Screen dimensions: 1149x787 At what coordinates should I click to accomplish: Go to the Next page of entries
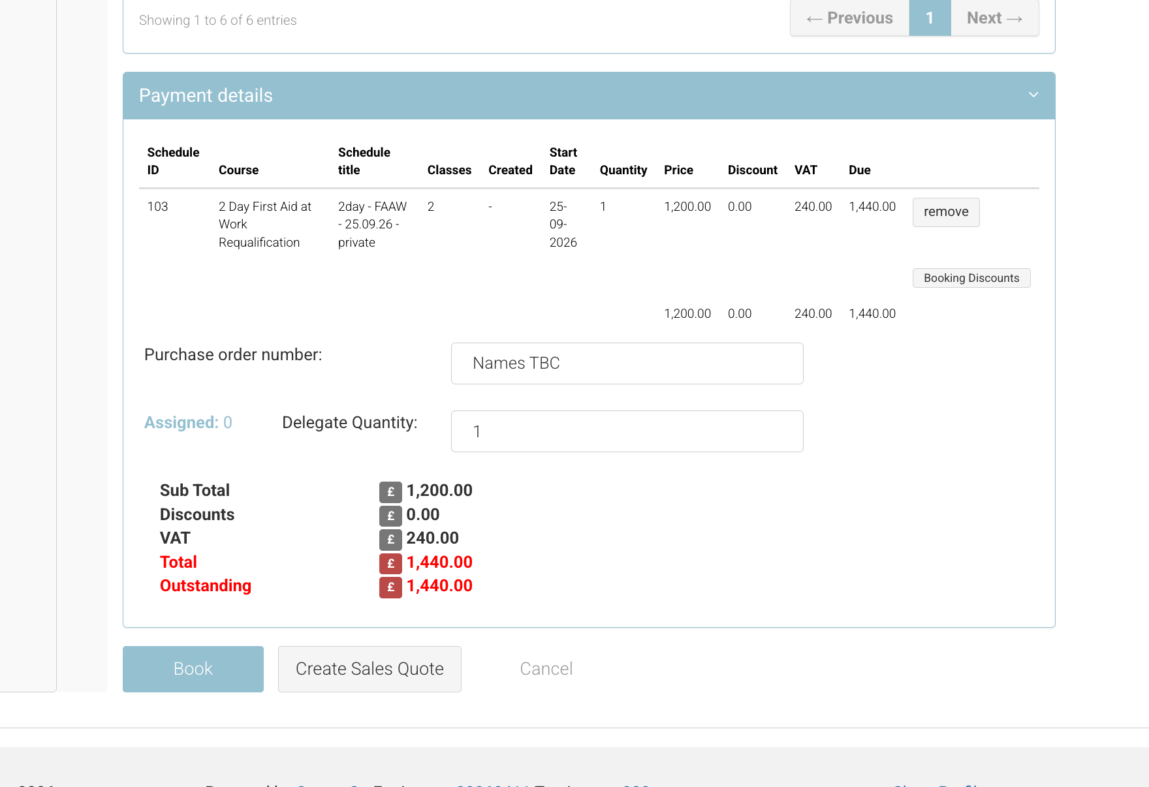coord(994,18)
